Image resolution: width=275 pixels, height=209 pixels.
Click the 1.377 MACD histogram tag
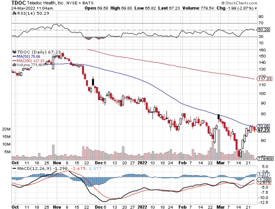pyautogui.click(x=263, y=174)
